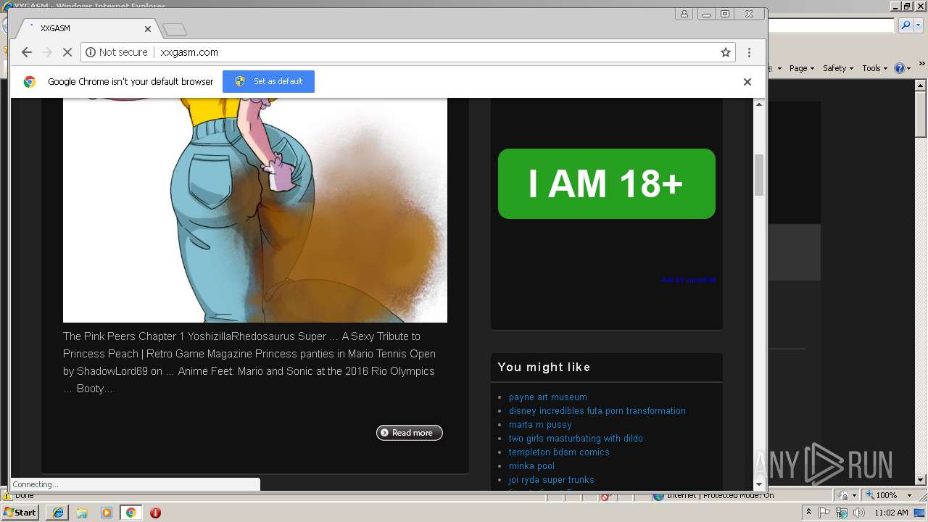Expand the IE Help dropdown arrow
The image size is (928, 522).
click(908, 68)
